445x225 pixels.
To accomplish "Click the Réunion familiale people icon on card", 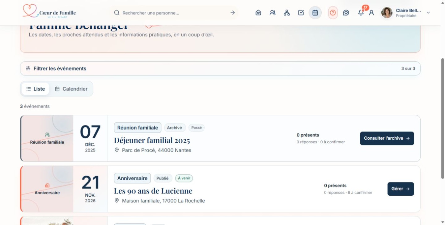I will pos(47,135).
